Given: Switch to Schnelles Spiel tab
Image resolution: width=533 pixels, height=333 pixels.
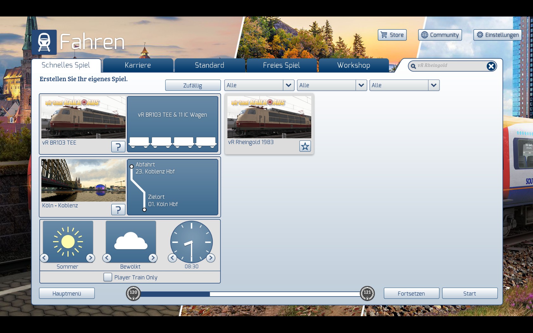Looking at the screenshot, I should [x=66, y=65].
